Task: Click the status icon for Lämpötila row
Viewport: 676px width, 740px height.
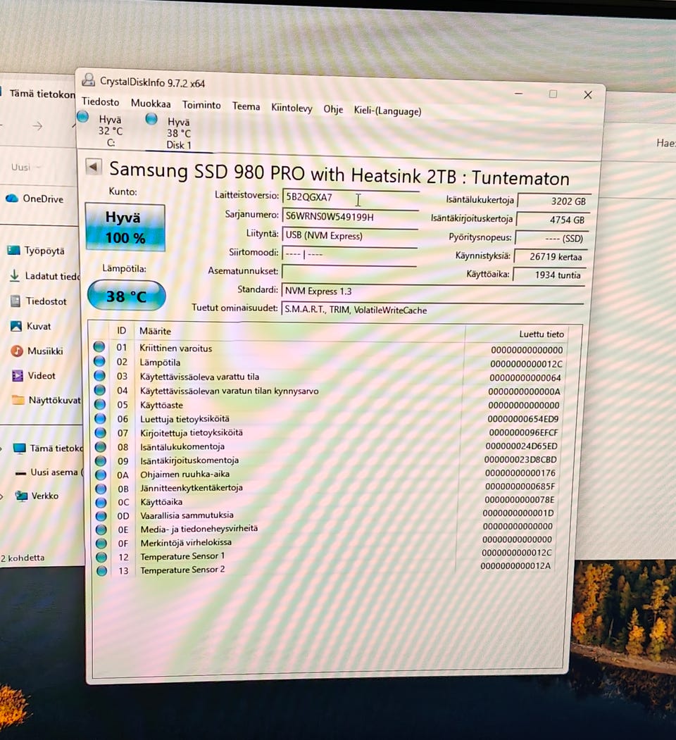Action: pos(99,361)
